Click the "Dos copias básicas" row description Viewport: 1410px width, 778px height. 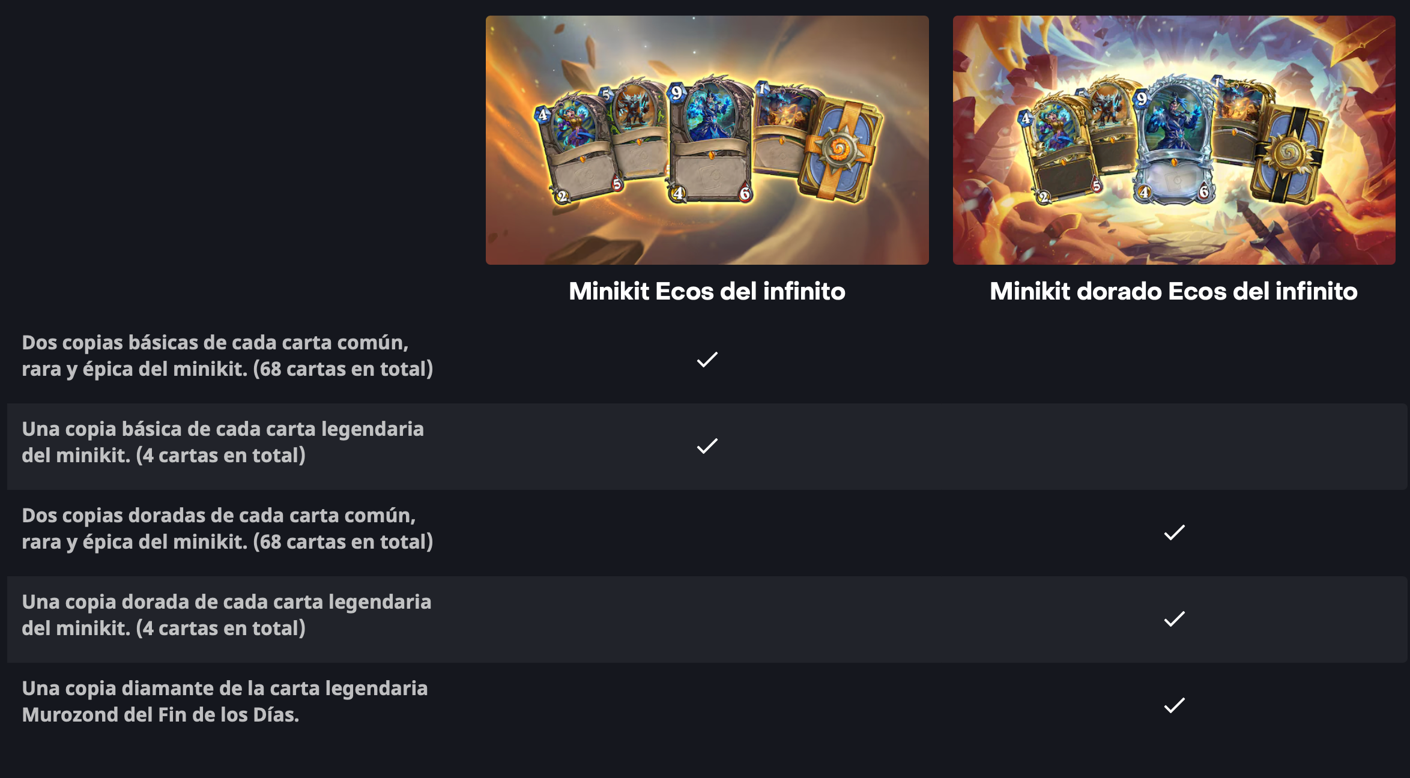tap(227, 355)
